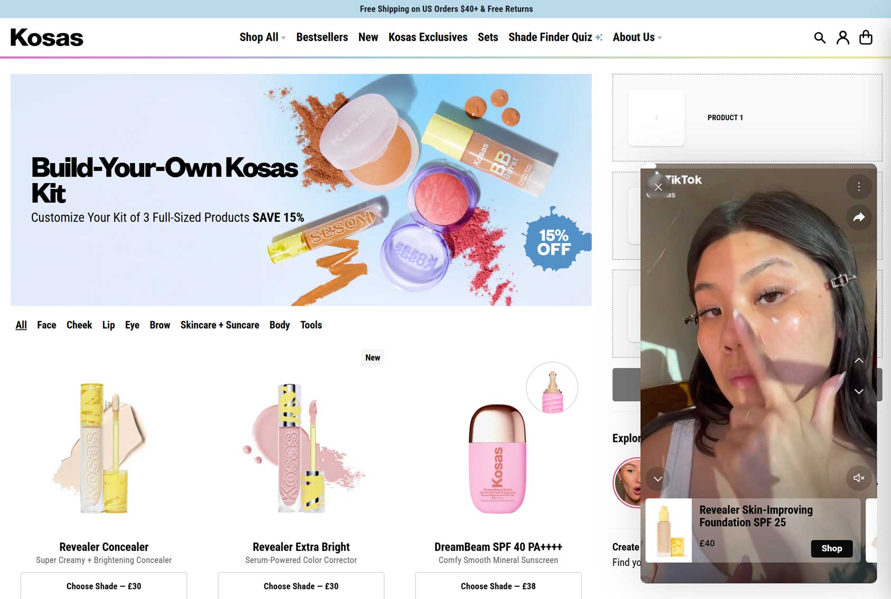Image resolution: width=891 pixels, height=599 pixels.
Task: Open the account profile icon
Action: (x=843, y=37)
